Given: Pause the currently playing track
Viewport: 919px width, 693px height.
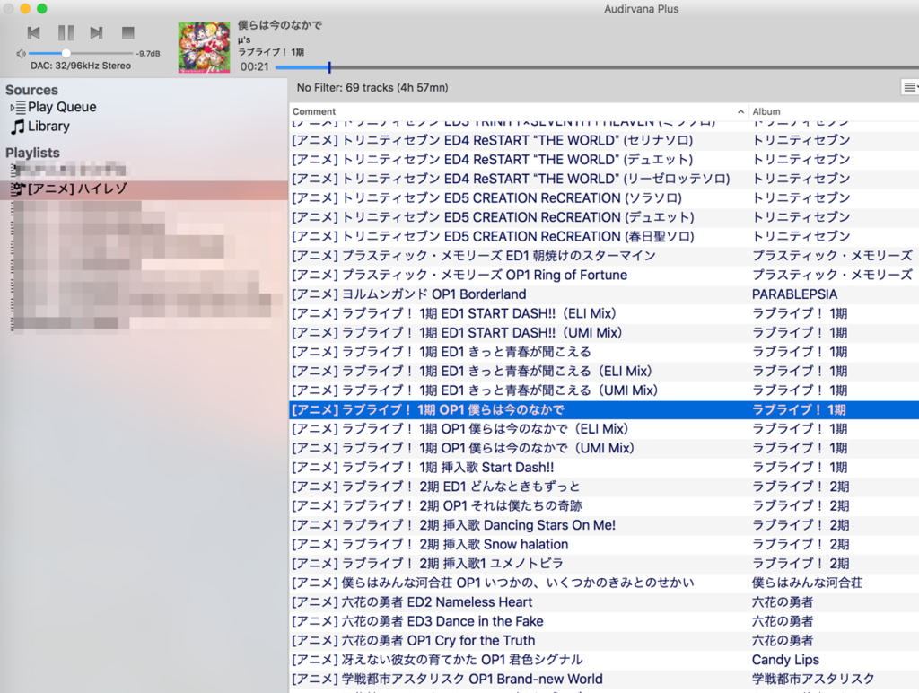Looking at the screenshot, I should pos(66,32).
